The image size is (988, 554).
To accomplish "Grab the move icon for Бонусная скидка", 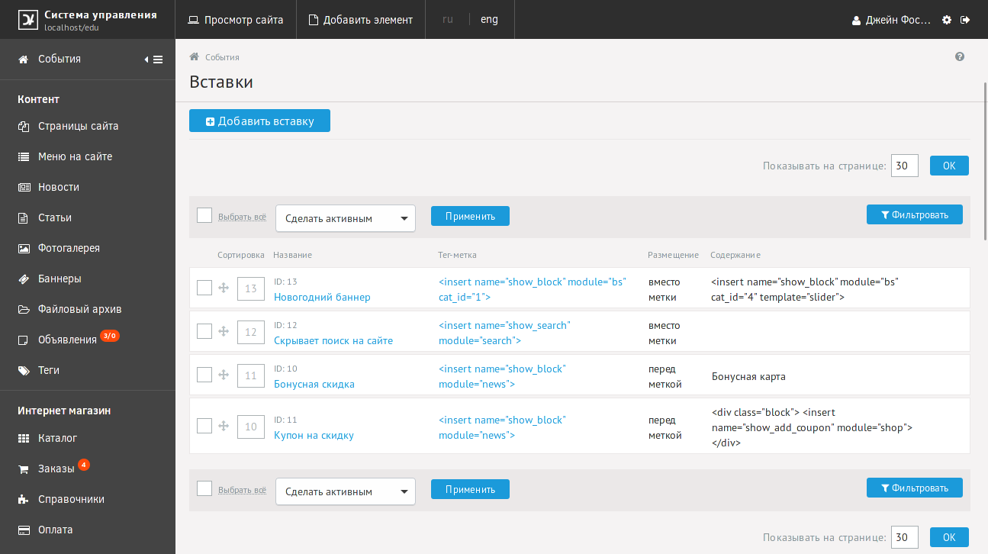I will [x=224, y=375].
